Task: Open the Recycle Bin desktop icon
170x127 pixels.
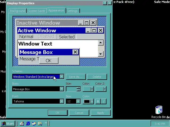Action: pos(159,112)
